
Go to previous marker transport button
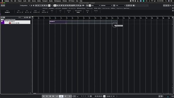[43, 96]
